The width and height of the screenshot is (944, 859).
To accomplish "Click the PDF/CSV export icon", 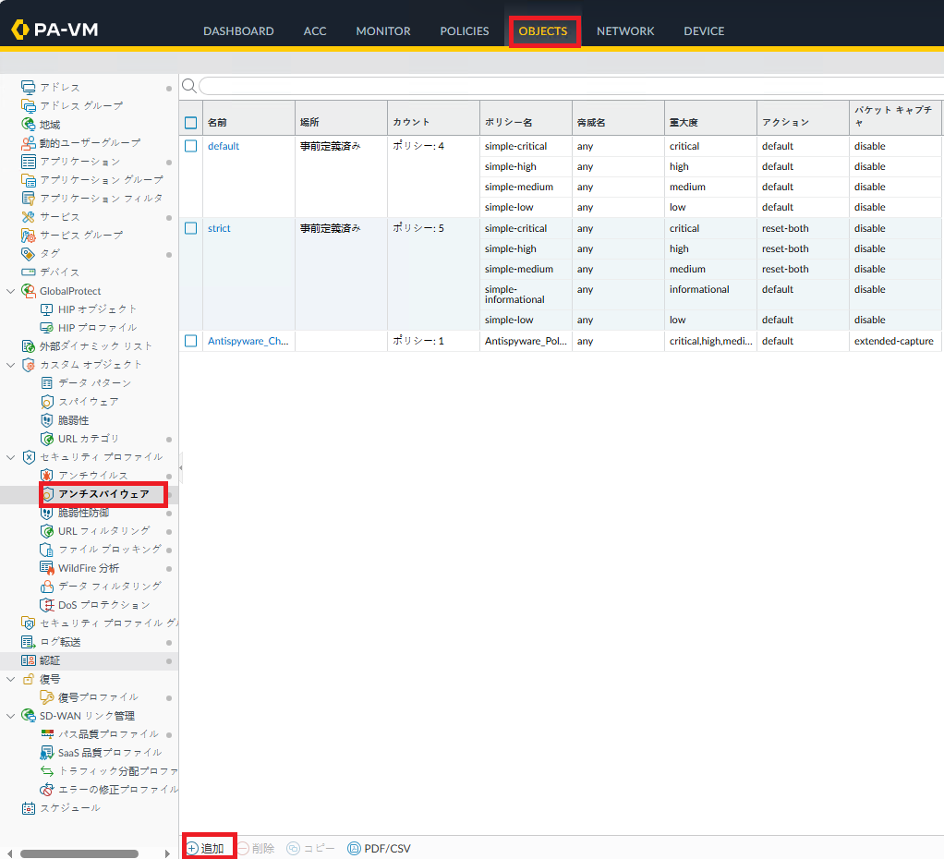I will coord(354,848).
